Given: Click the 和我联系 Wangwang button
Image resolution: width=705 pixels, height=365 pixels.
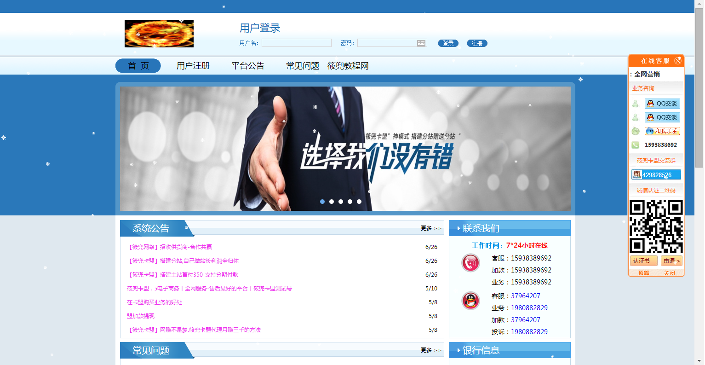Looking at the screenshot, I should (662, 131).
